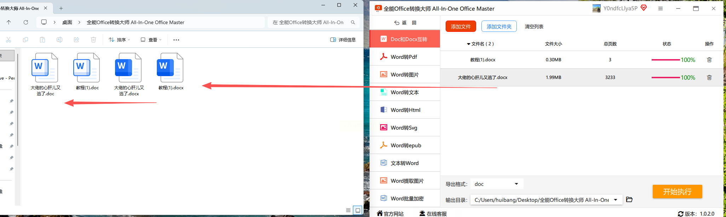Click the search magnifier icon in Explorer

pyautogui.click(x=353, y=22)
